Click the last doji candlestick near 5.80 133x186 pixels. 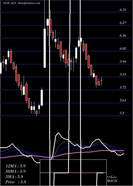point(102,81)
